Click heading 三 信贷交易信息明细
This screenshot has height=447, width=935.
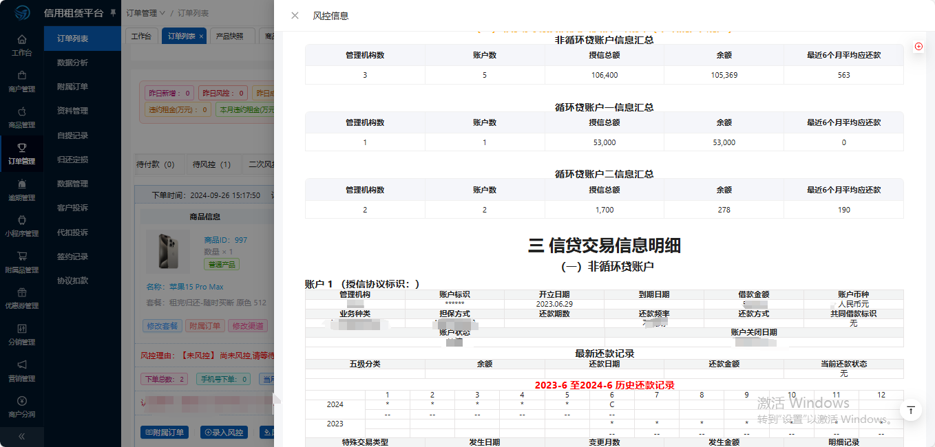[605, 246]
